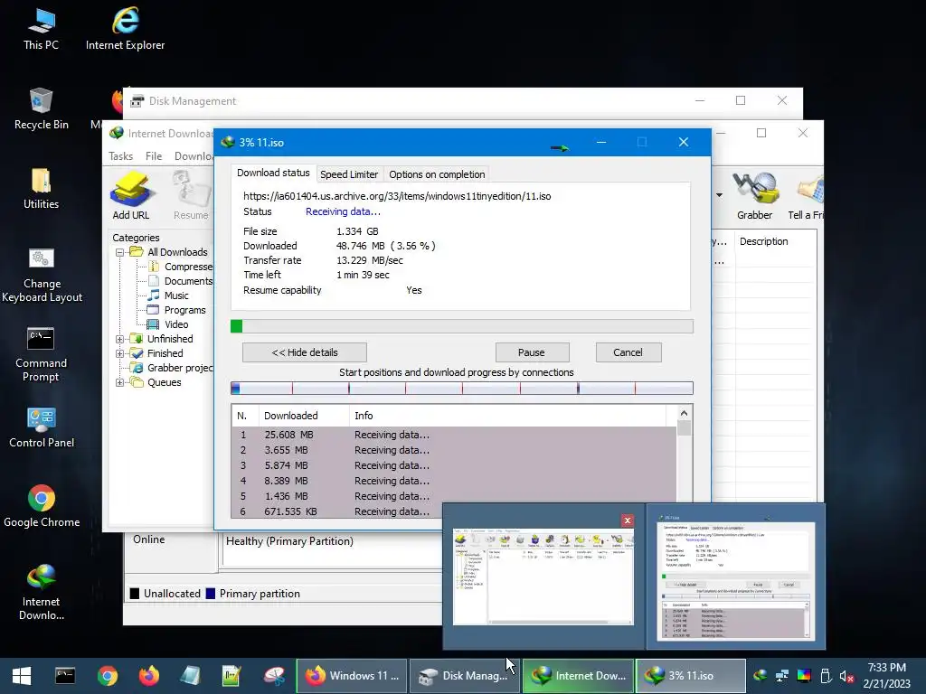Screen dimensions: 926x694
Task: Click the Unallocated black legend swatch
Action: [135, 594]
